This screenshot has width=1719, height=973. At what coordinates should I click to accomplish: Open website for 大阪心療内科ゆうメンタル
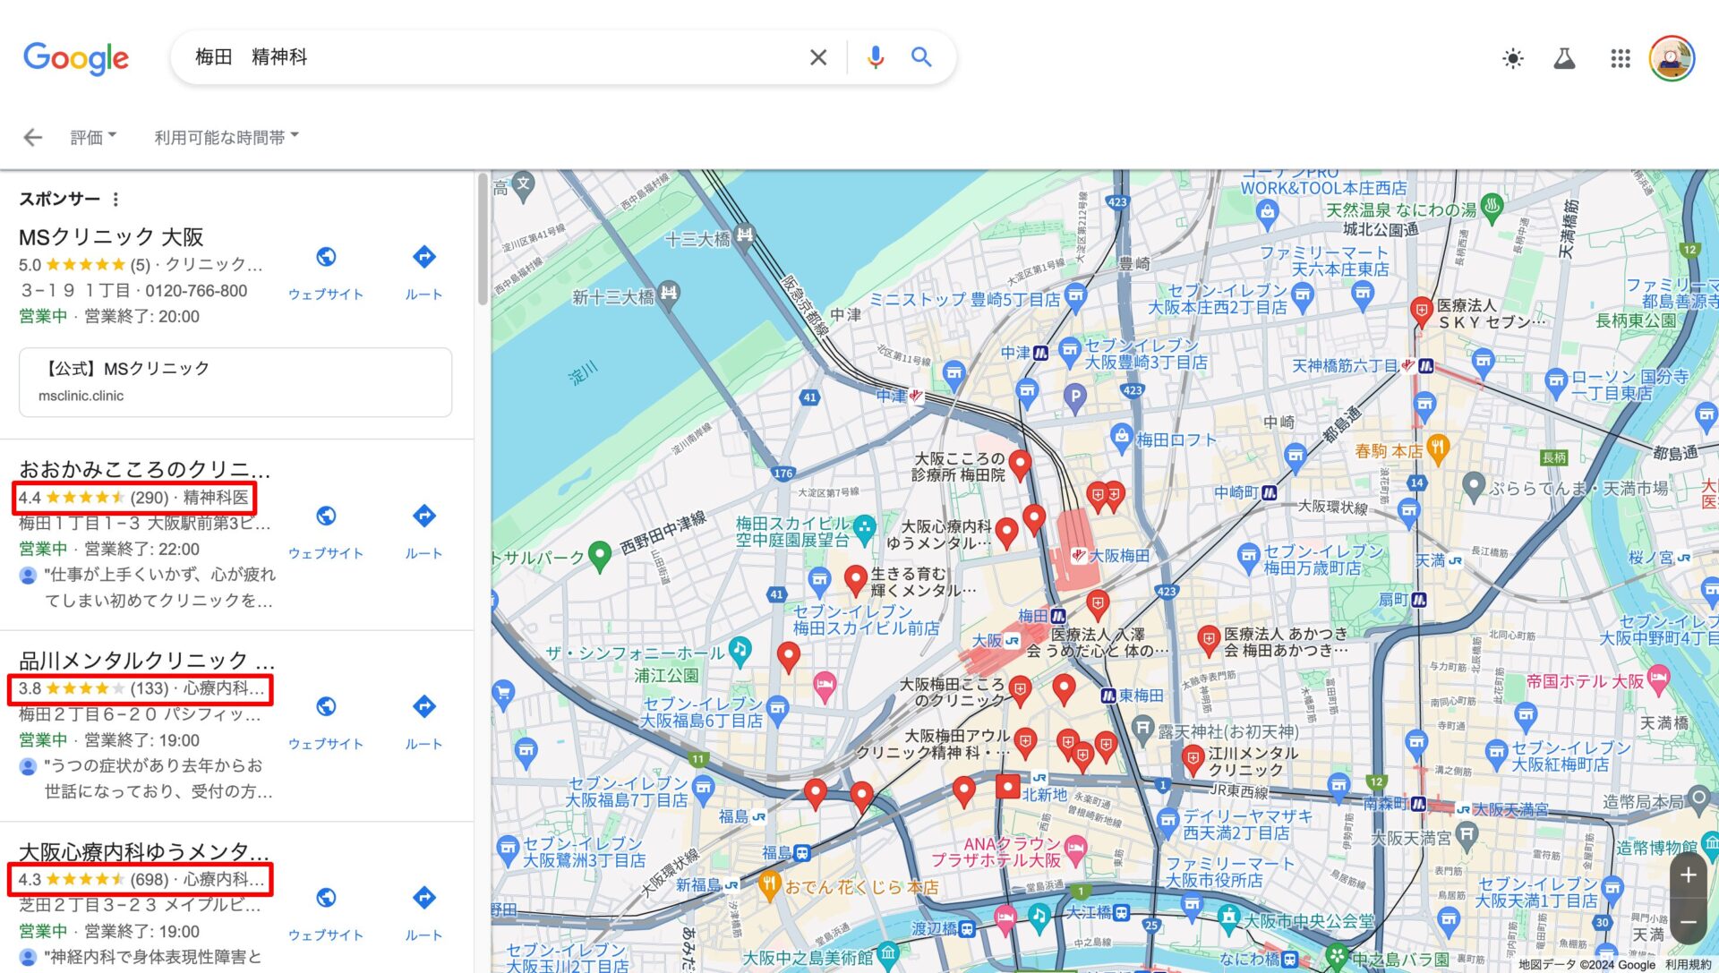tap(326, 914)
